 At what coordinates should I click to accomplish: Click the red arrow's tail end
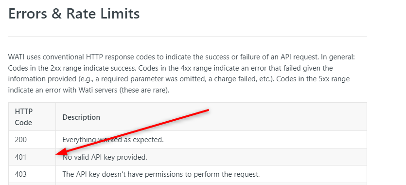click(x=208, y=111)
